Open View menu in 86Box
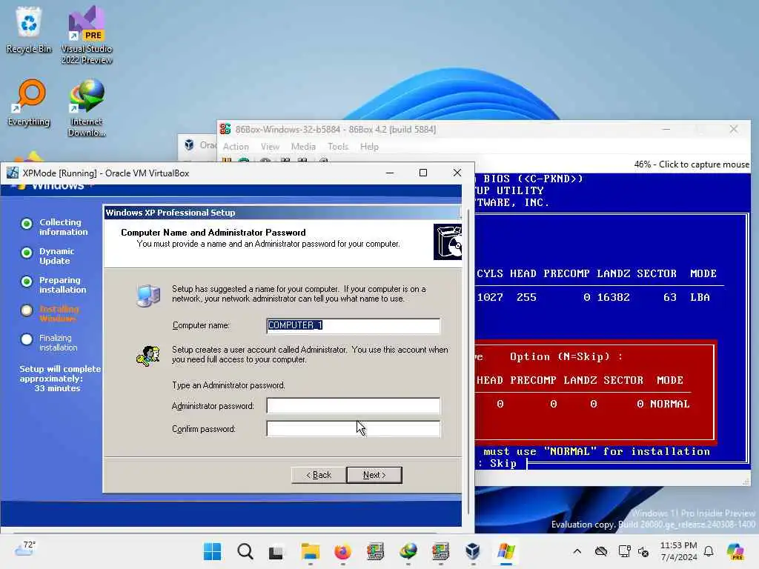Screen dimensions: 759x569 pyautogui.click(x=270, y=147)
